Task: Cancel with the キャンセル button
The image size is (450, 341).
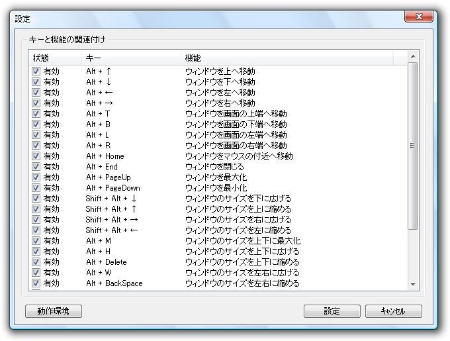Action: tap(394, 311)
